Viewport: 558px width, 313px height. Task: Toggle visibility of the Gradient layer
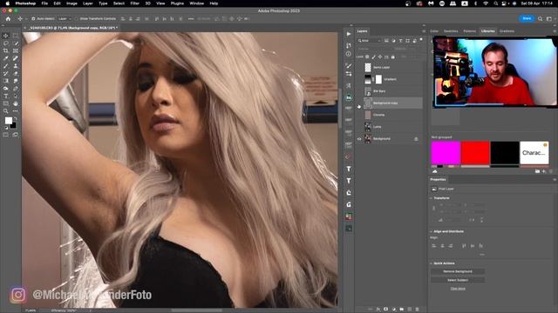click(x=359, y=79)
